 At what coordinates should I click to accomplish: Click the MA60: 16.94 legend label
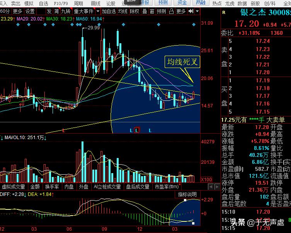(90, 19)
